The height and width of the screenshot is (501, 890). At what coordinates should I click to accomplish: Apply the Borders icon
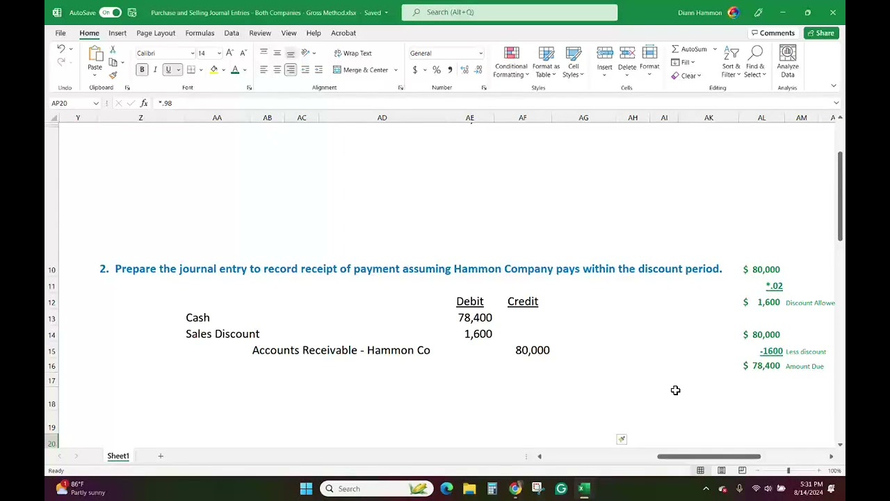click(191, 70)
